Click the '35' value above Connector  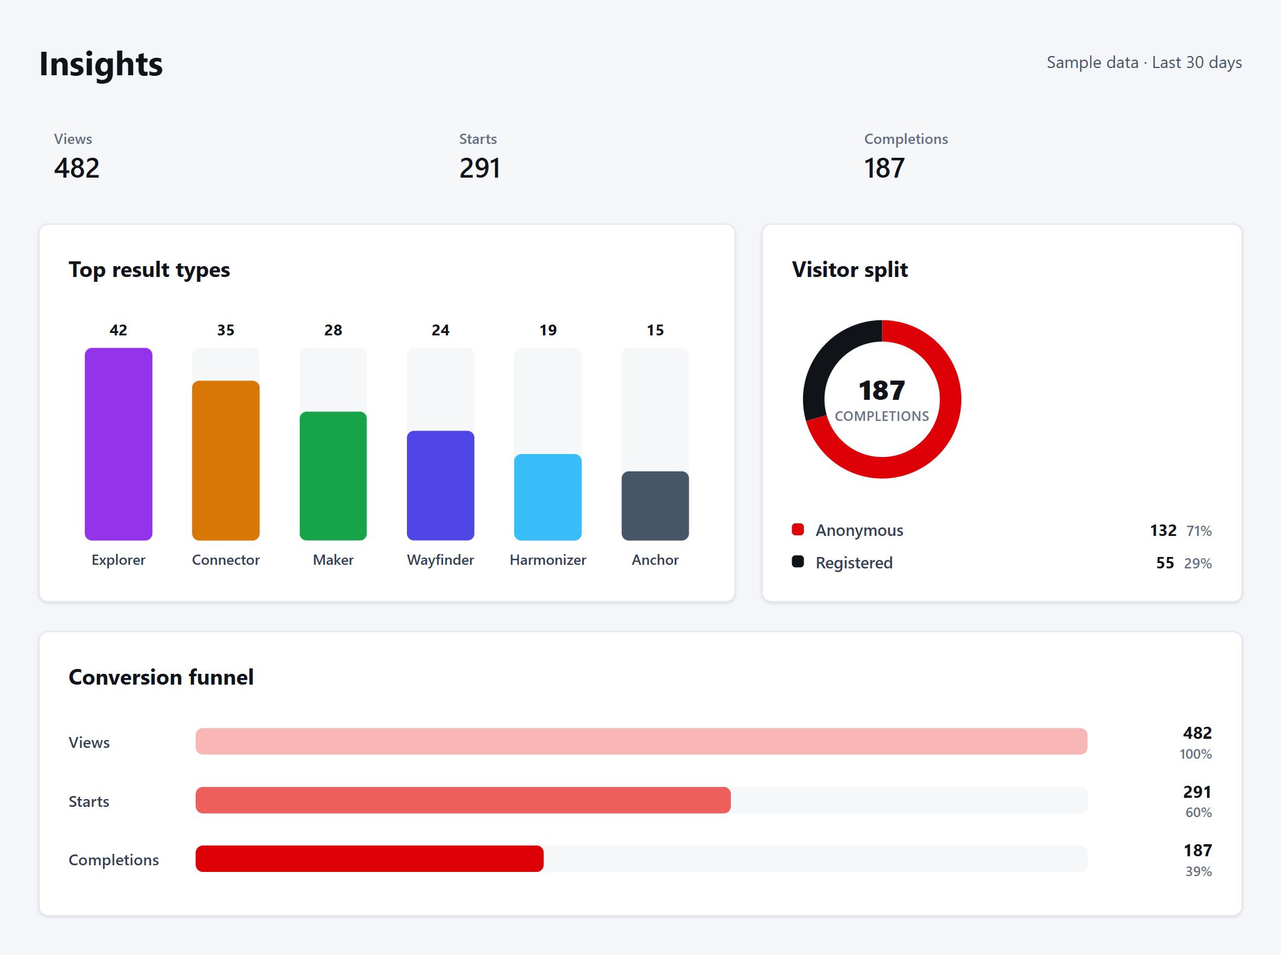(226, 330)
